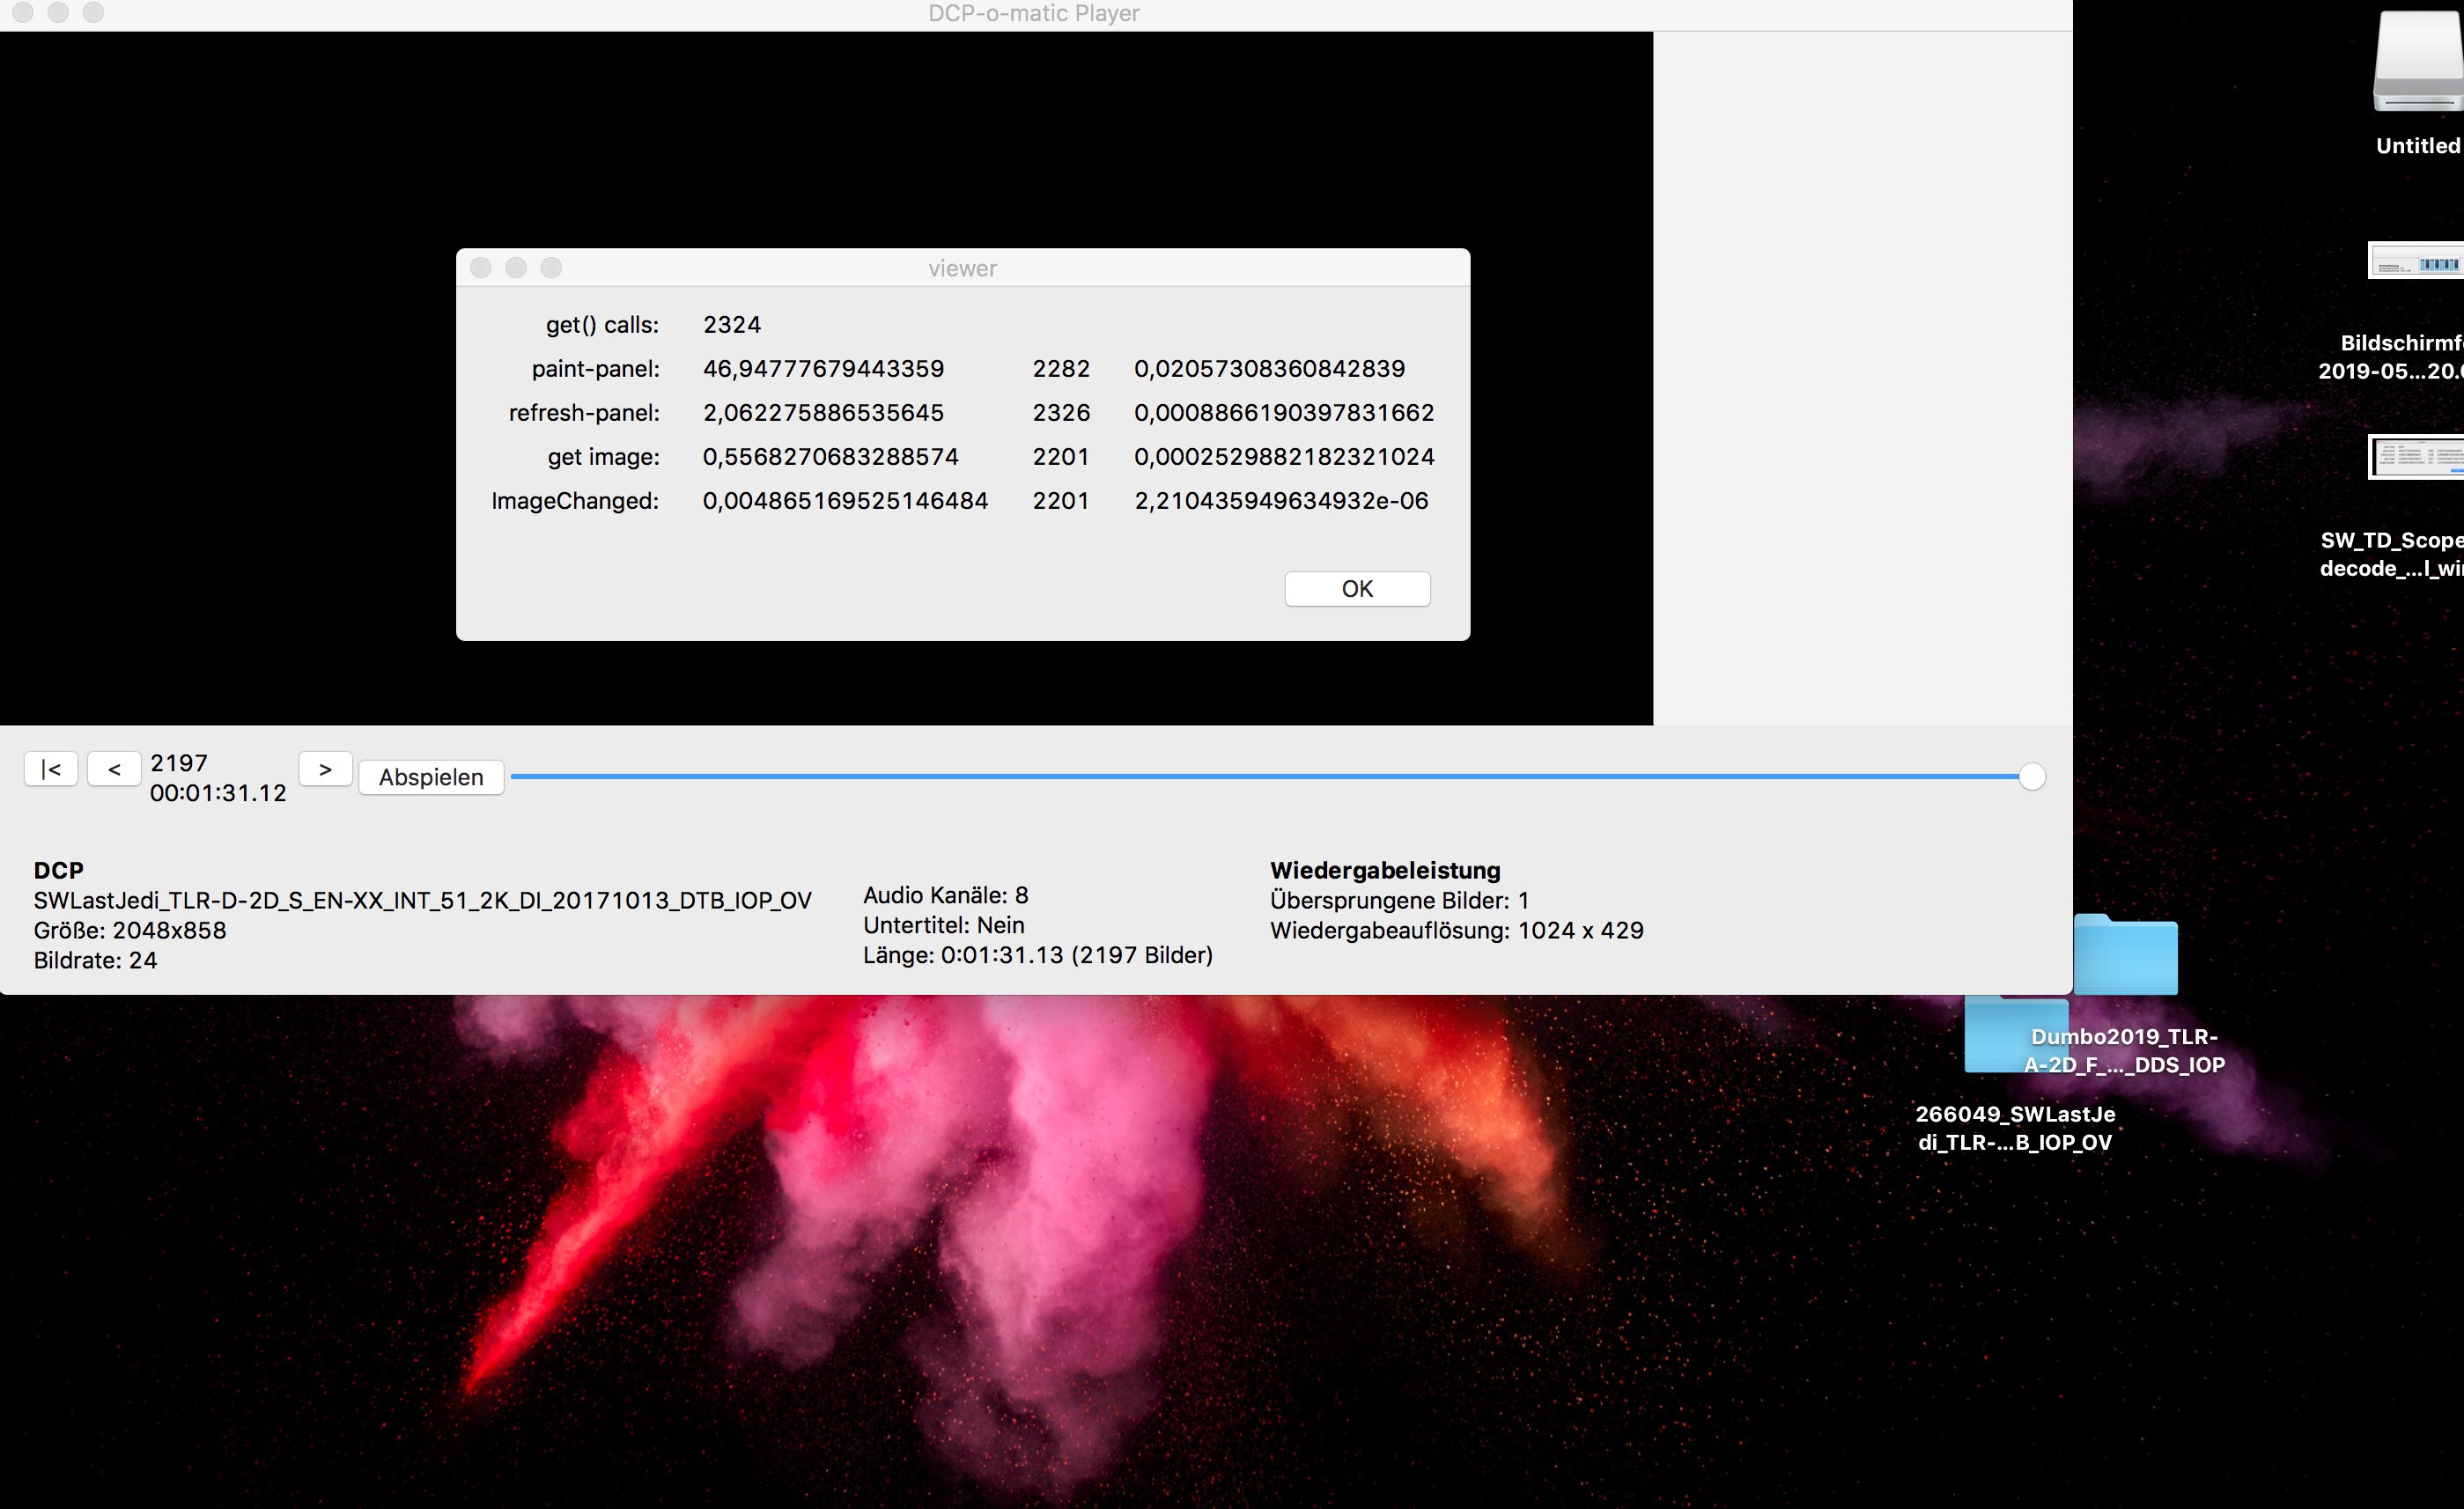This screenshot has width=2464, height=1509.
Task: Click OK in the viewer dialog
Action: [1357, 589]
